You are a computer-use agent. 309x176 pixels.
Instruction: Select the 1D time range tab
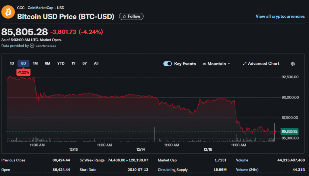coord(12,63)
